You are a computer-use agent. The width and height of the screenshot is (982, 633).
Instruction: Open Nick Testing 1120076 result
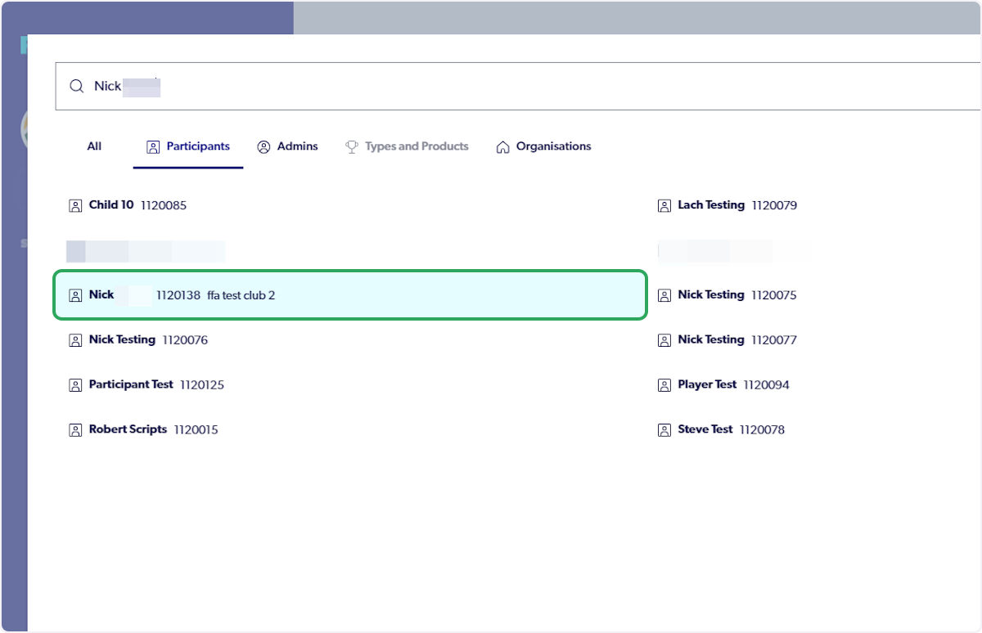click(x=138, y=339)
